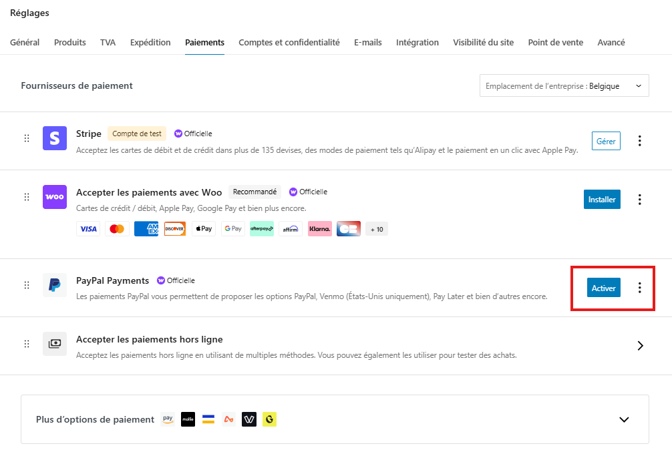Click the Stripe logo icon
The width and height of the screenshot is (672, 458).
click(54, 138)
